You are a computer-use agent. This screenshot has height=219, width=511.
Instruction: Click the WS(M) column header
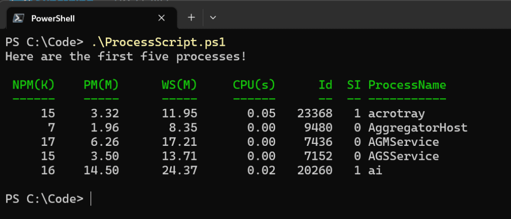coord(179,85)
